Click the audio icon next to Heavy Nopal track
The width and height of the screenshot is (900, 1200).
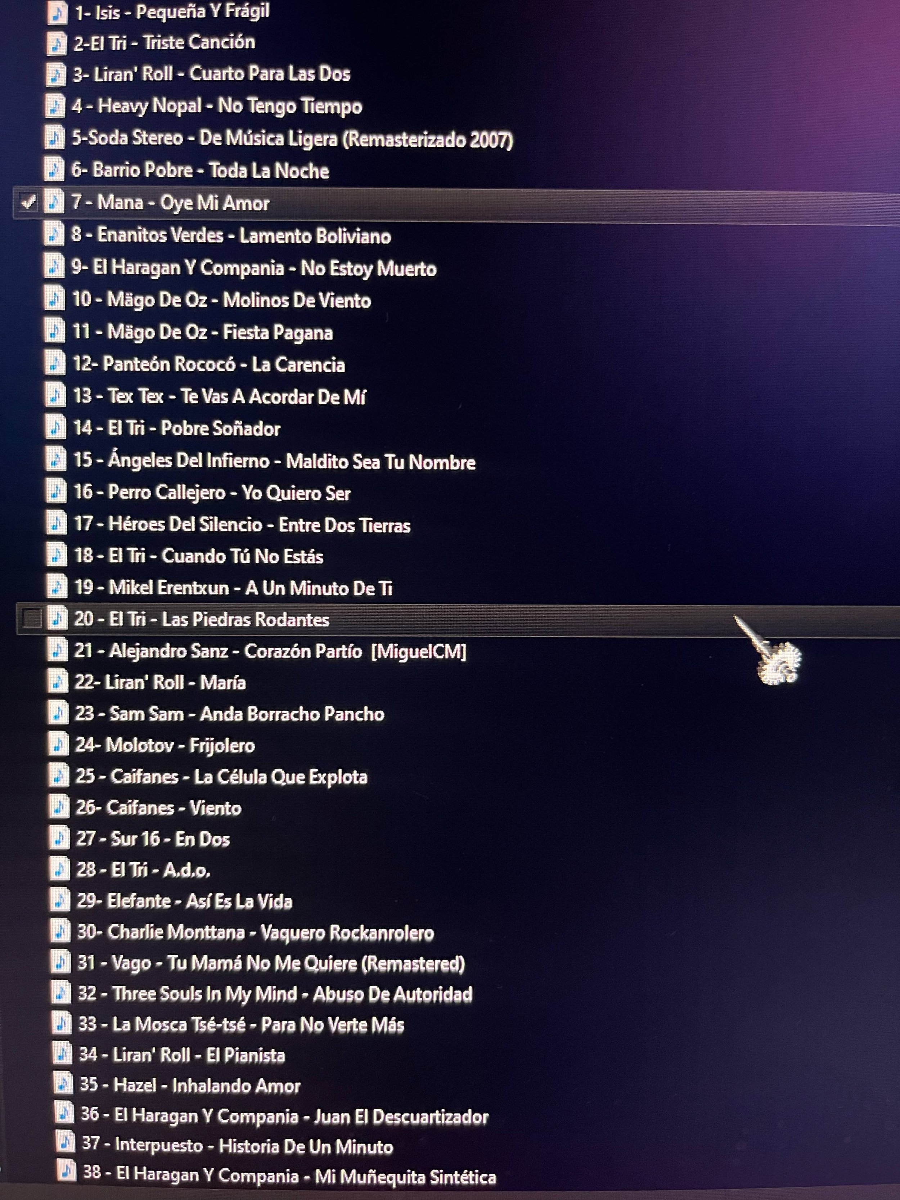[55, 106]
